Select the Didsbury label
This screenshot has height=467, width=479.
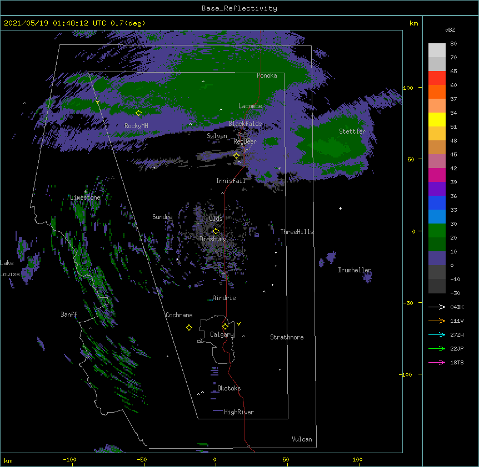pos(213,239)
